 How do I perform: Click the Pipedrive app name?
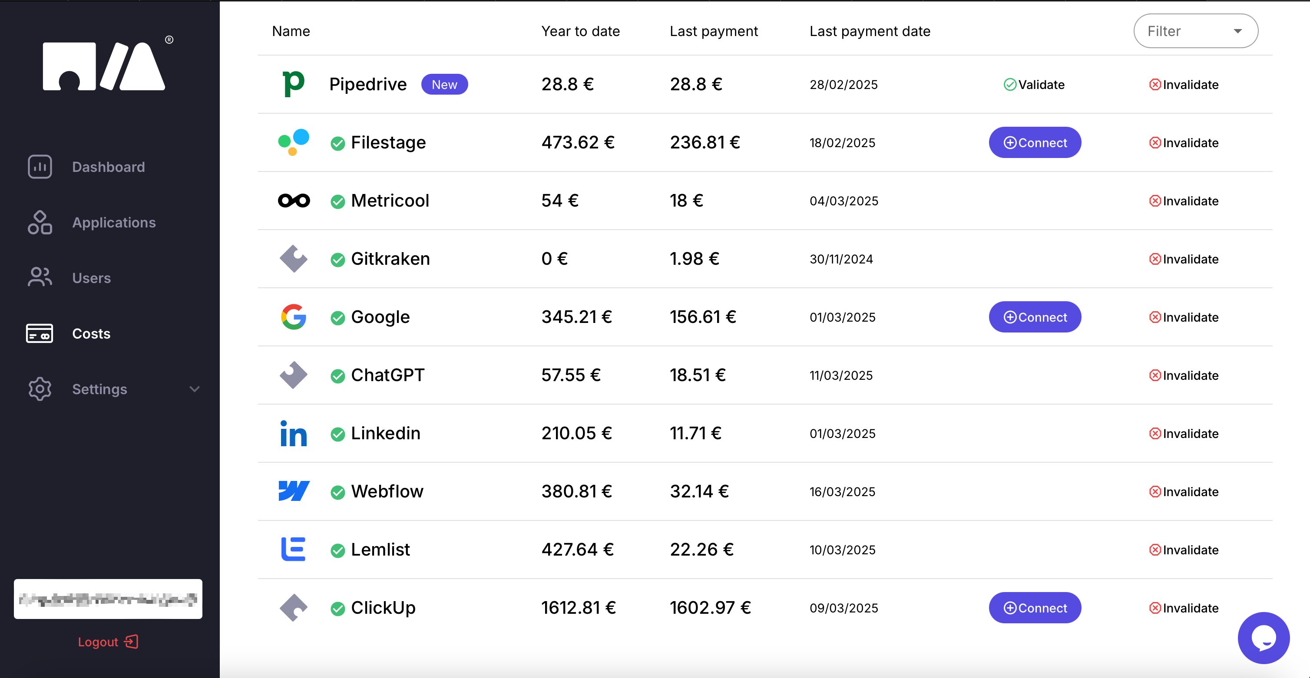pyautogui.click(x=367, y=84)
